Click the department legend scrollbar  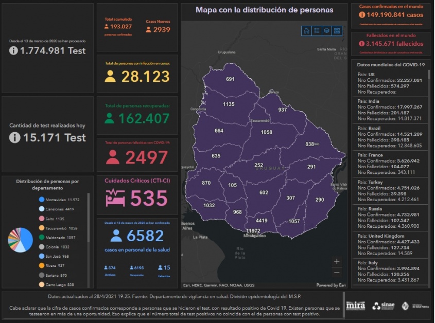tap(88, 216)
